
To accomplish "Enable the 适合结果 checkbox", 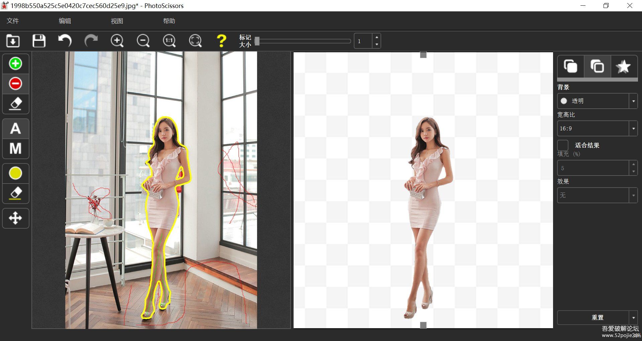I will point(563,145).
